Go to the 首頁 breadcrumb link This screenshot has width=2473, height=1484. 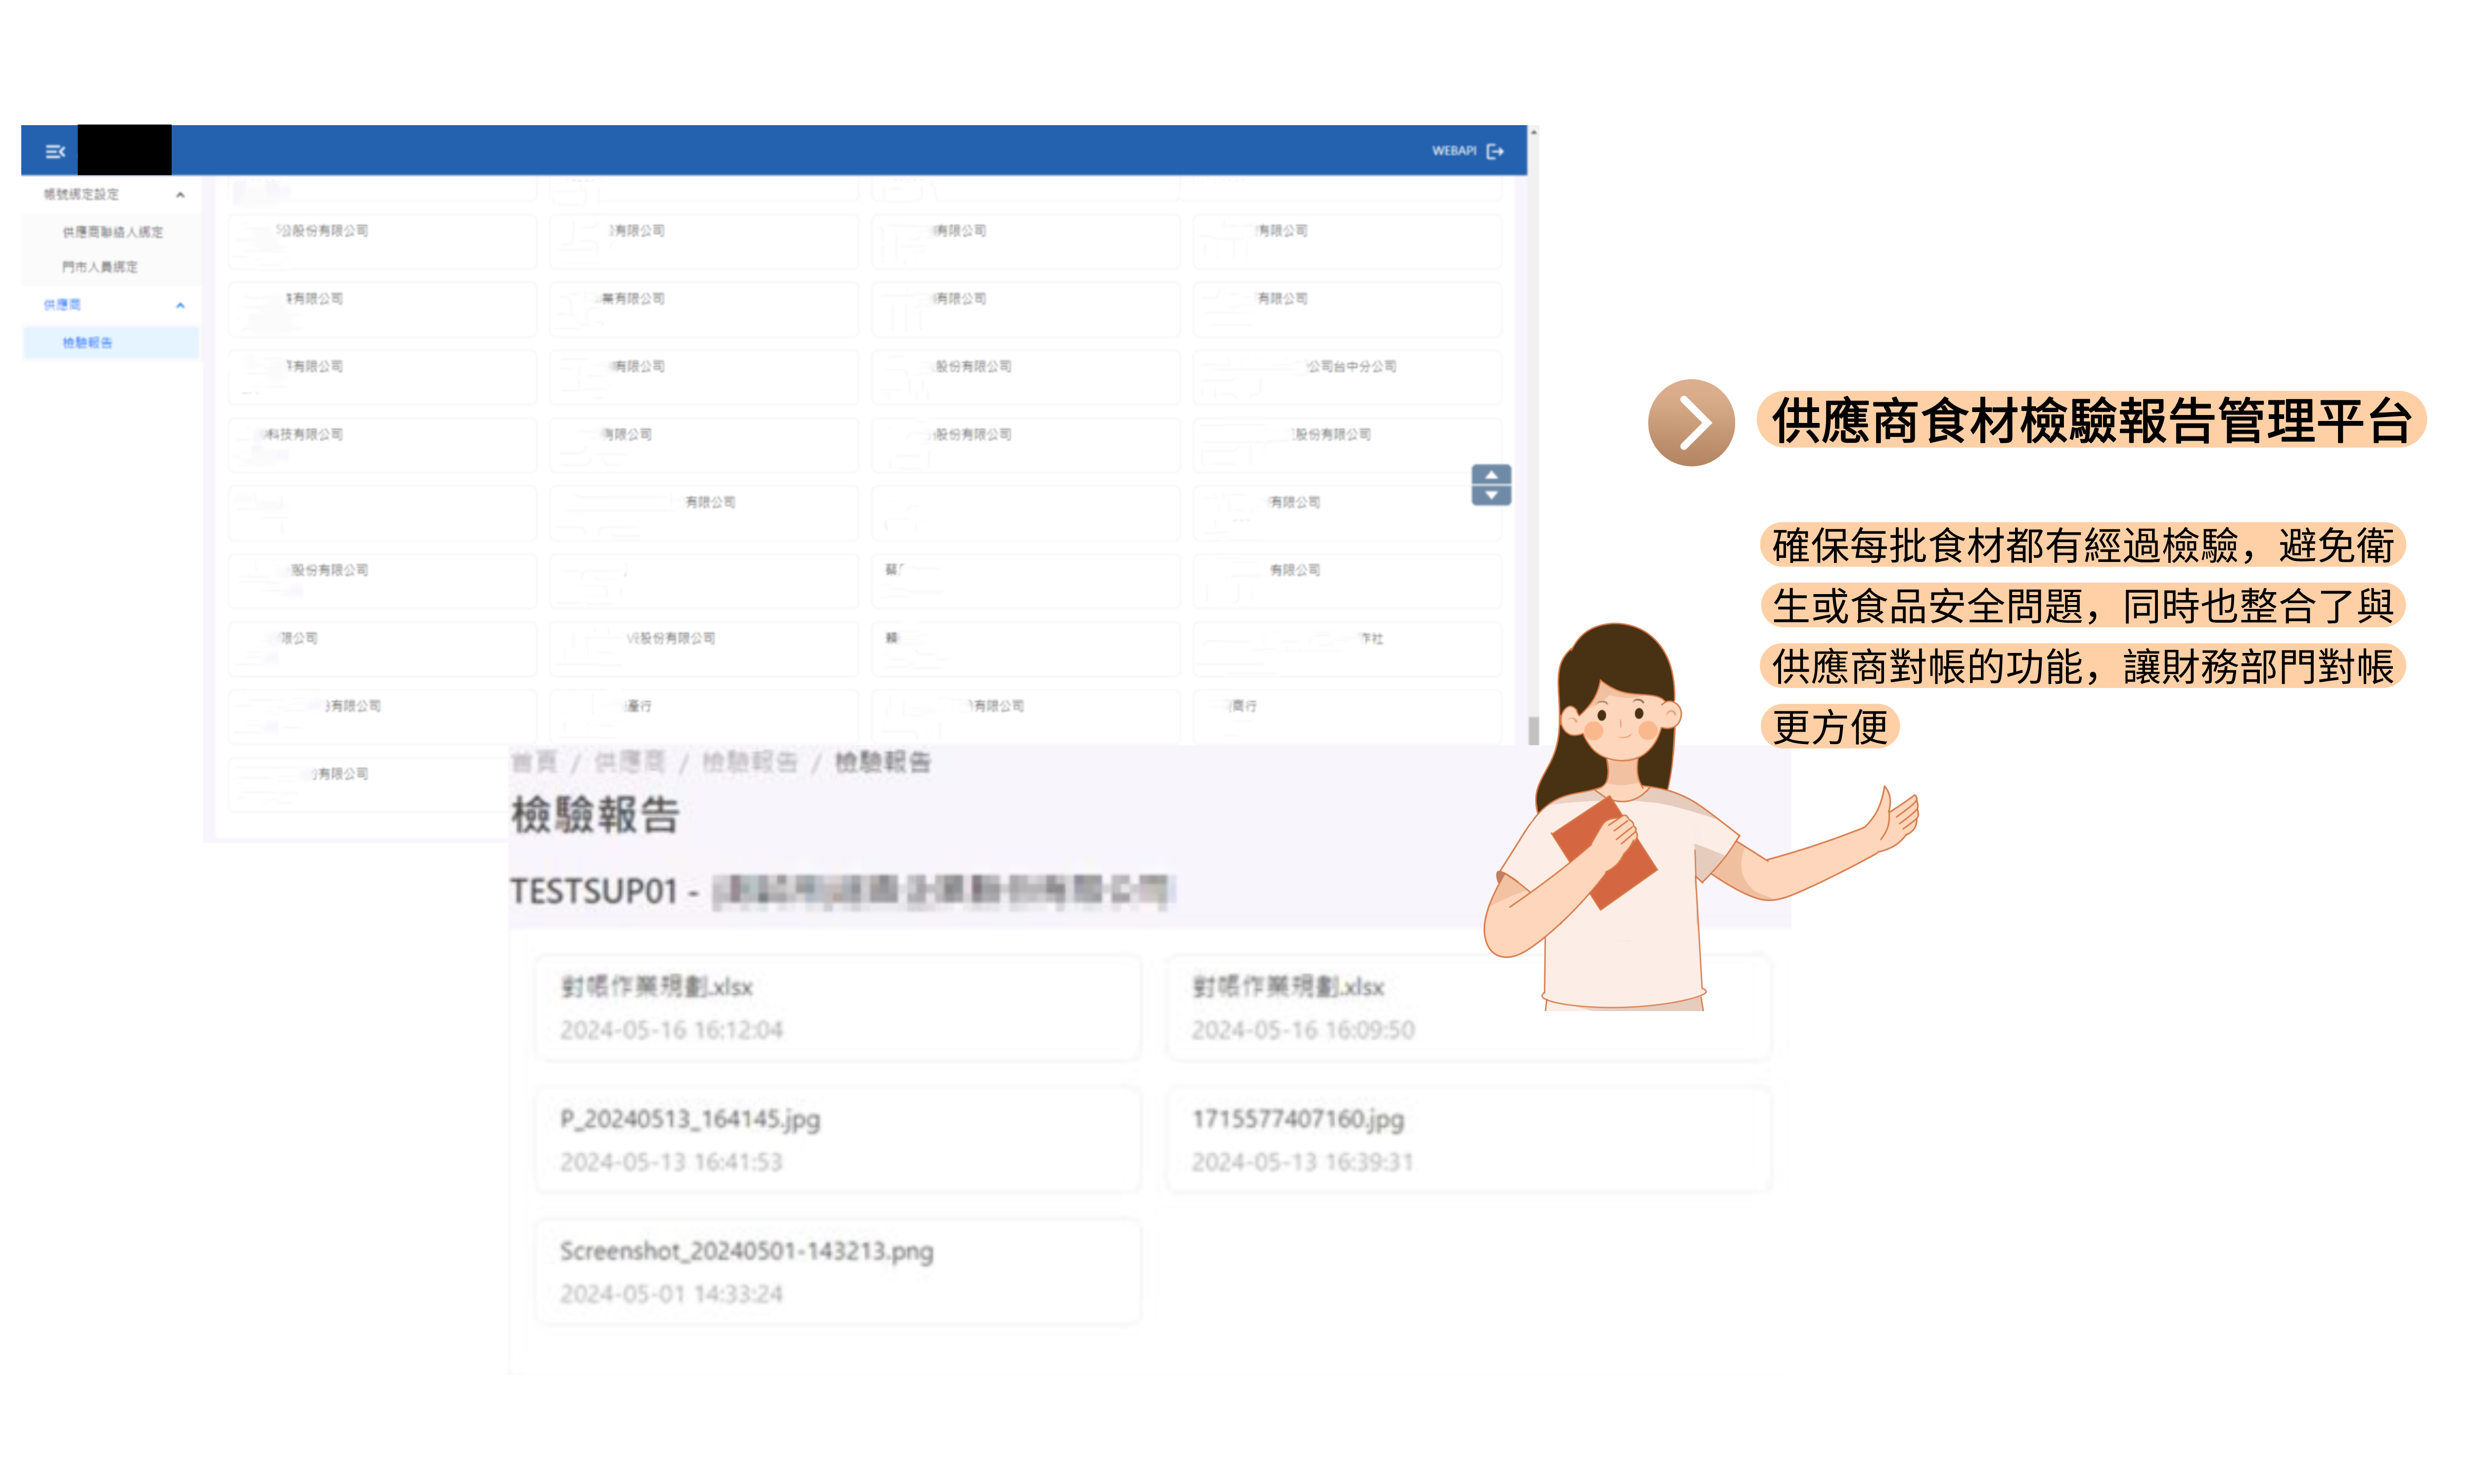(x=534, y=763)
